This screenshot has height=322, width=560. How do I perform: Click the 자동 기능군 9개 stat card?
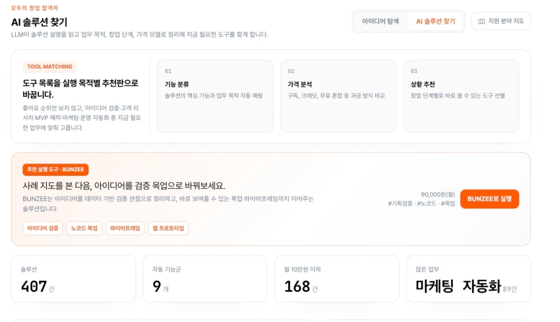(205, 278)
